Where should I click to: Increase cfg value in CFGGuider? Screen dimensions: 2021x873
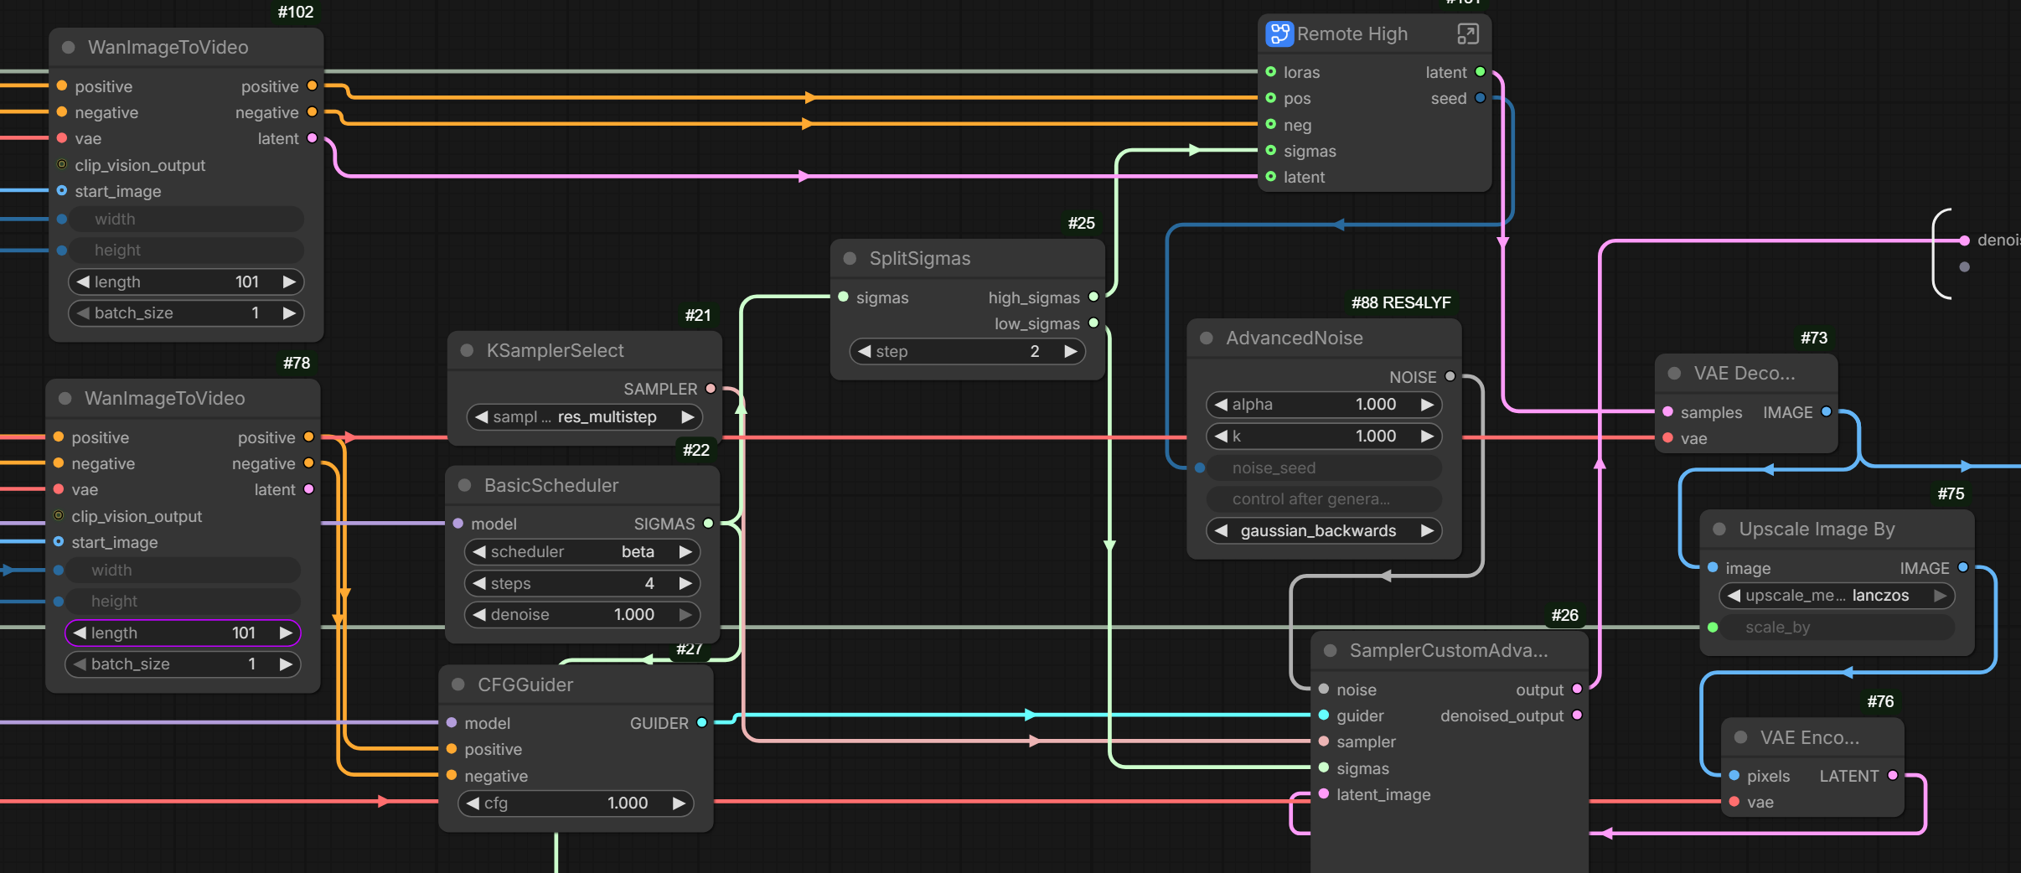coord(679,803)
